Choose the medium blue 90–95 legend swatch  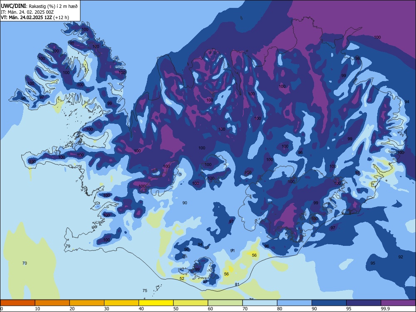tap(329, 303)
